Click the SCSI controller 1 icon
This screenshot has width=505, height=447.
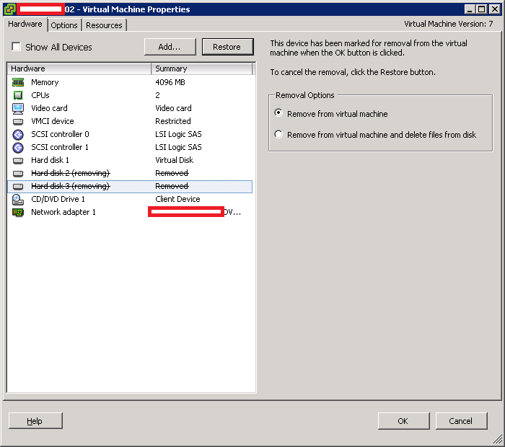coord(18,147)
